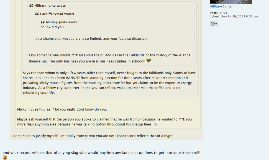Click the 'and your record reflects' reply text
The image size is (269, 160).
tap(101, 153)
